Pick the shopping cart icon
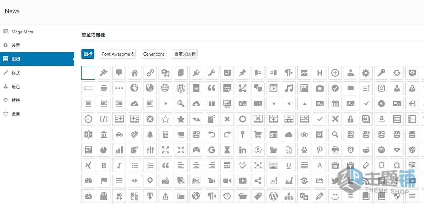The height and width of the screenshot is (204, 424). coord(258,134)
